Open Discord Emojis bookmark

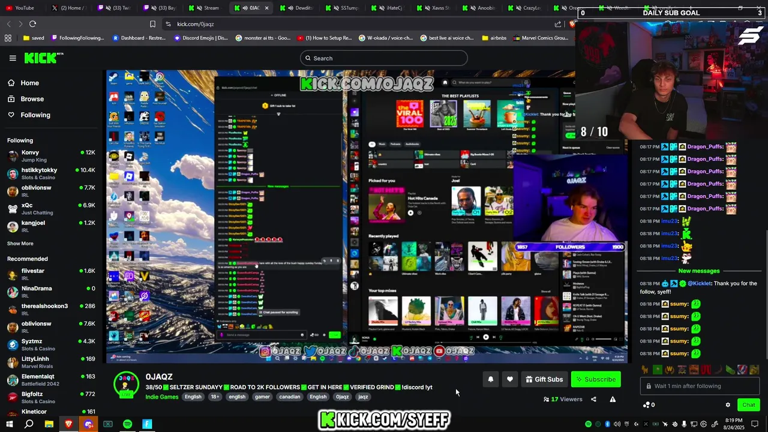201,38
